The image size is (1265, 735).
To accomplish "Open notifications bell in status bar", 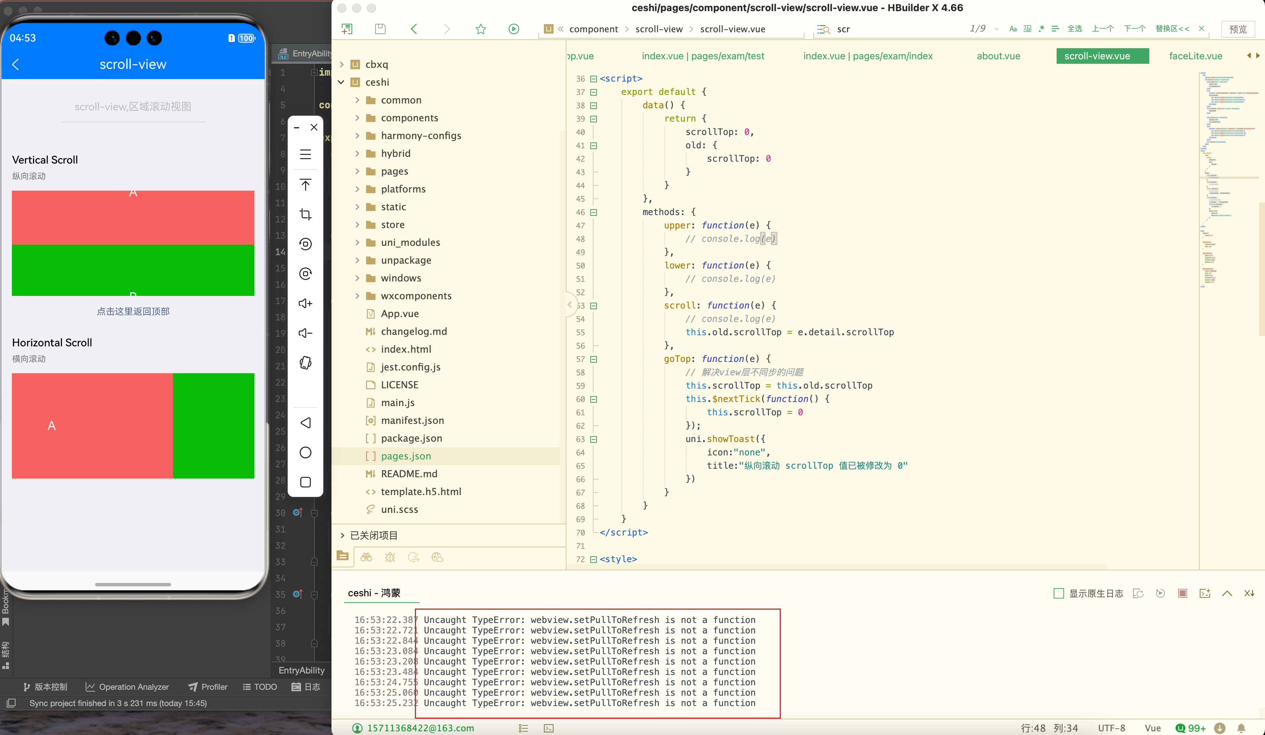I will pos(1241,728).
